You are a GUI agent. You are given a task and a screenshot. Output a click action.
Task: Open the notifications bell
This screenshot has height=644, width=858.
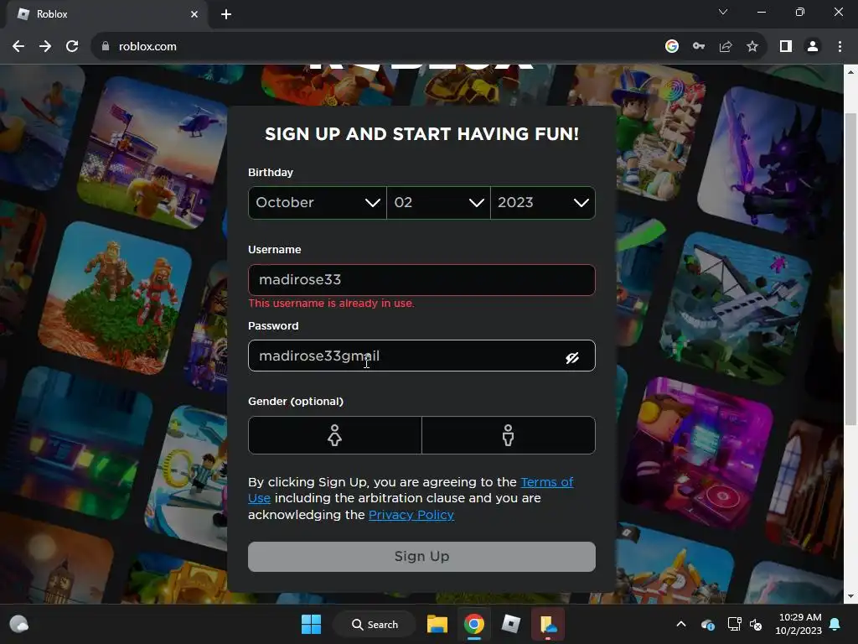(835, 624)
